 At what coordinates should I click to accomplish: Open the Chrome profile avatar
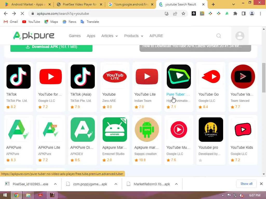coord(252,13)
